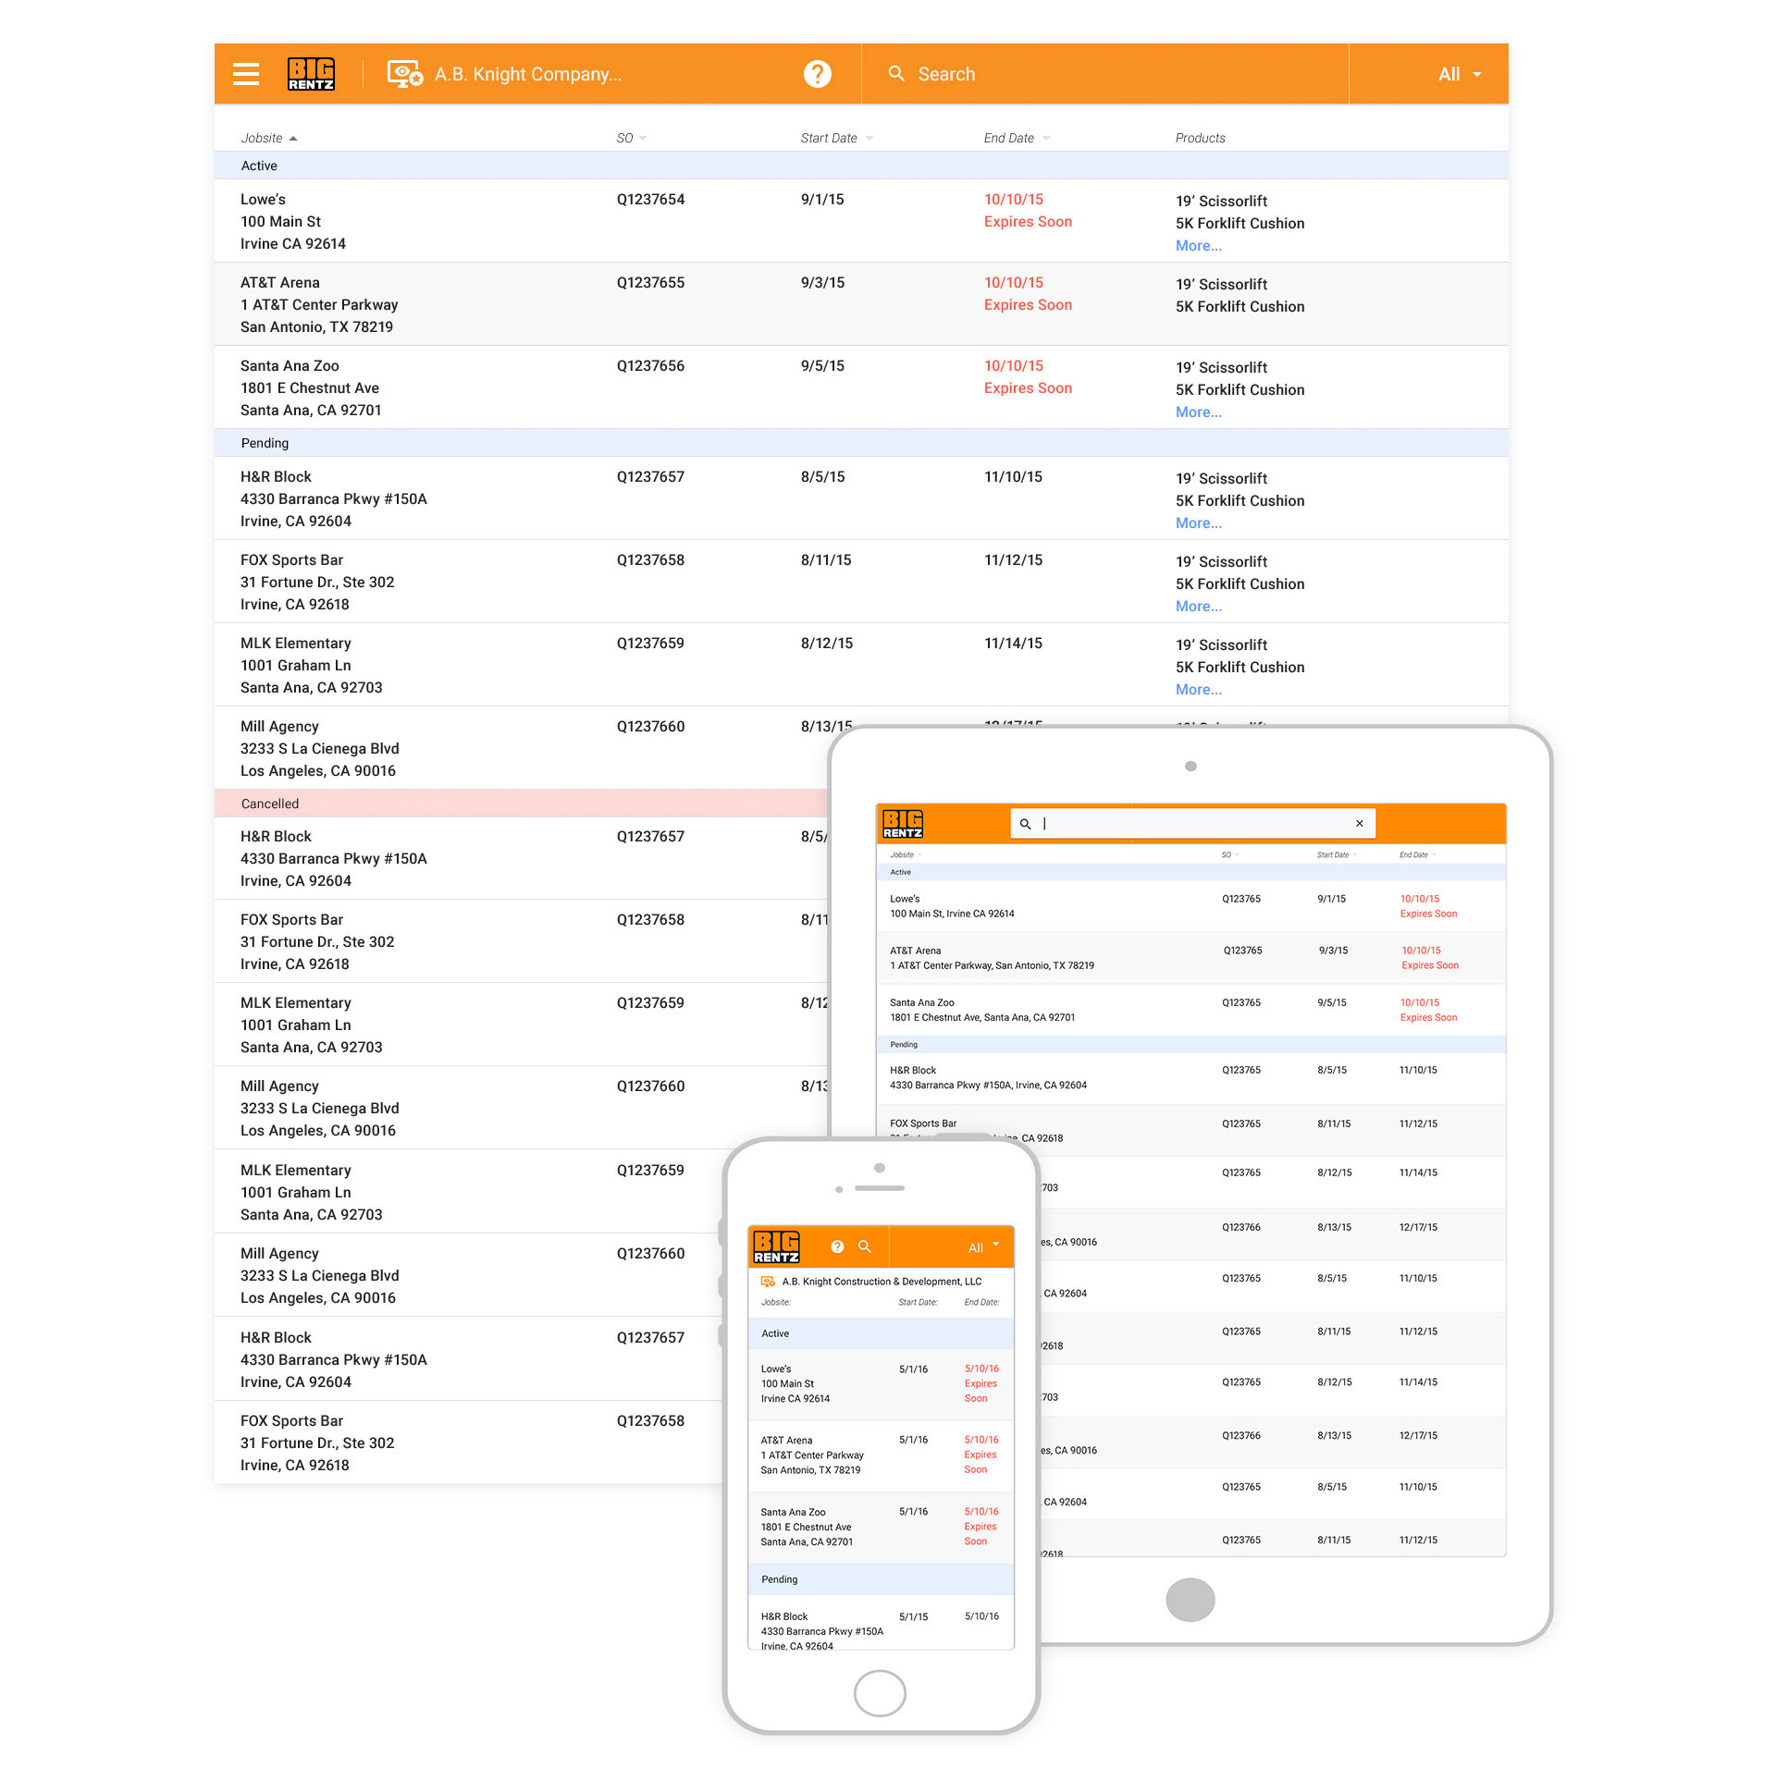Viewport: 1776px width, 1780px height.
Task: Click H&R Block row on phone
Action: coord(881,1623)
